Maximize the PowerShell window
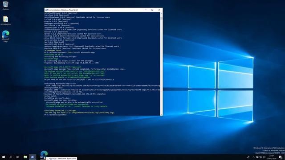The height and width of the screenshot is (160, 285). pos(152,10)
